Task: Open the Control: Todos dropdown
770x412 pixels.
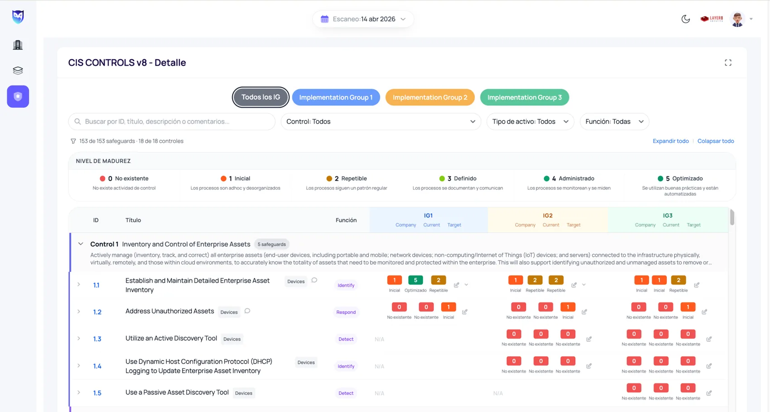Action: point(381,122)
